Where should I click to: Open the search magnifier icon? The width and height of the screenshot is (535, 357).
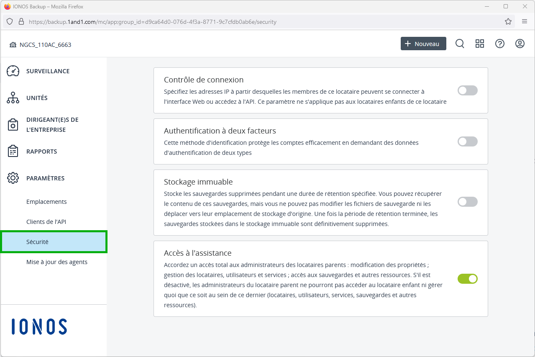[x=460, y=44]
